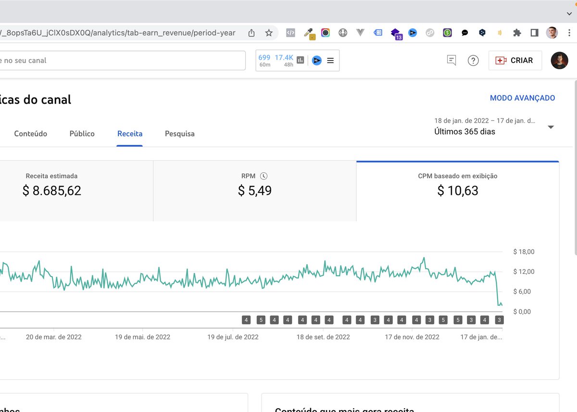Viewport: 577px width, 412px height.
Task: Select the CPM baseado em exibição card
Action: tap(458, 191)
